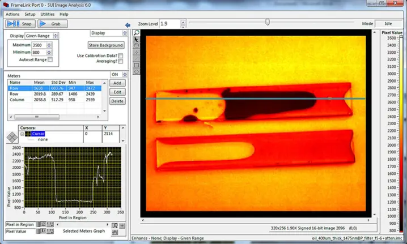407x244 pixels.
Task: Open the Utilities menu
Action: point(48,14)
